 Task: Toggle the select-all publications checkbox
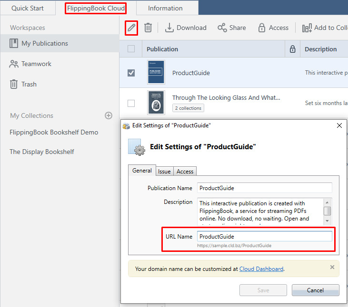coord(131,49)
